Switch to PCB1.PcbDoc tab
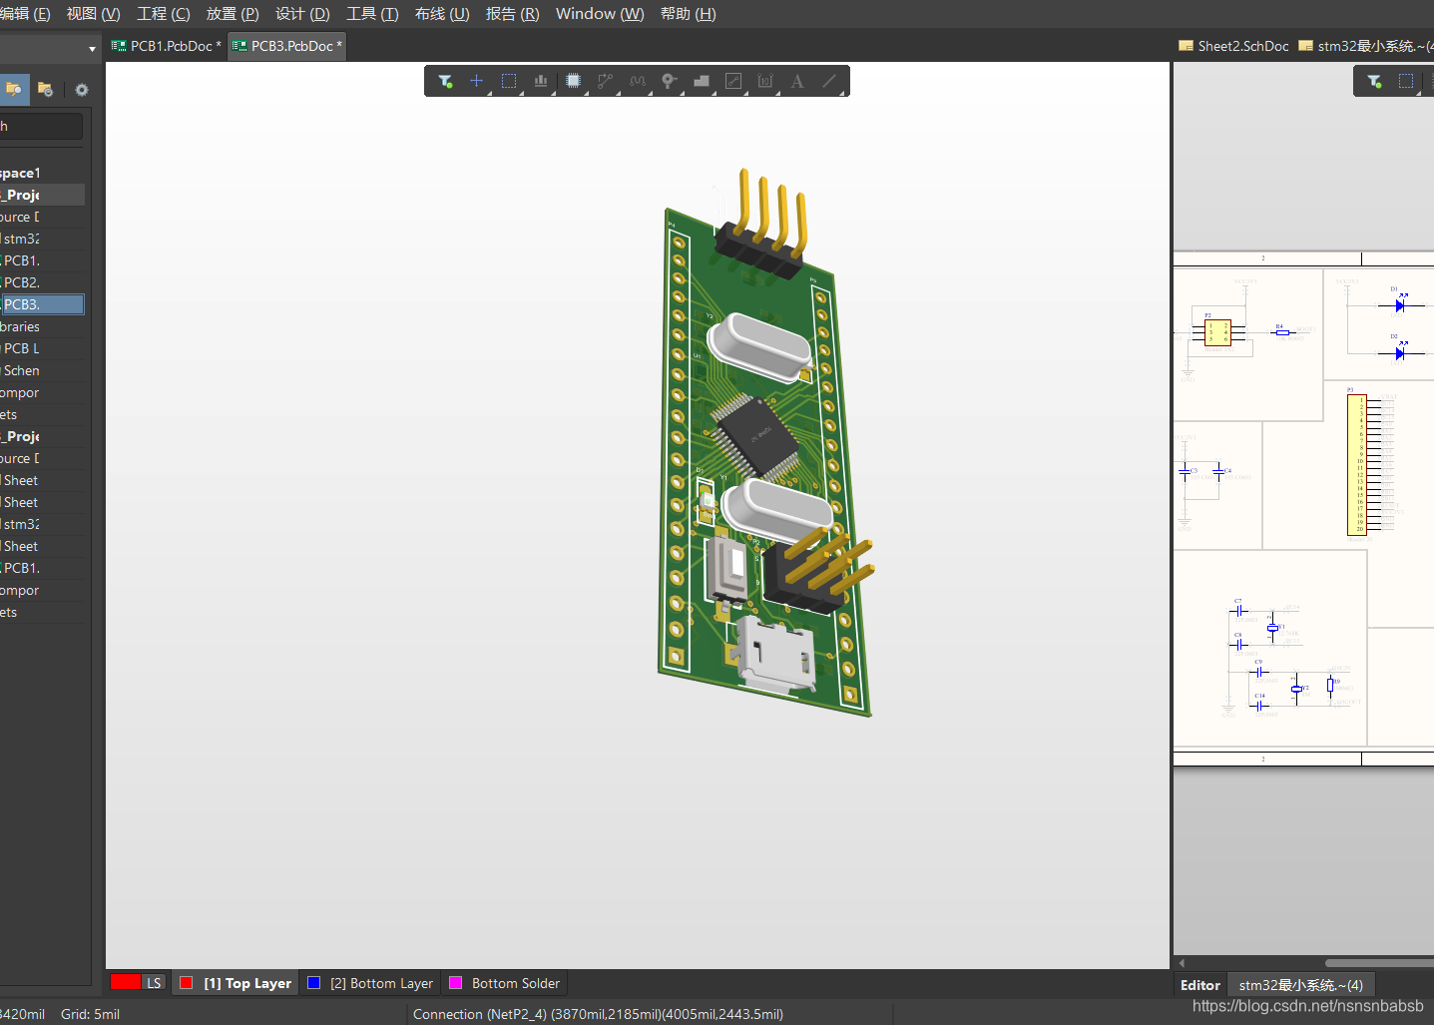The height and width of the screenshot is (1025, 1434). 167,46
